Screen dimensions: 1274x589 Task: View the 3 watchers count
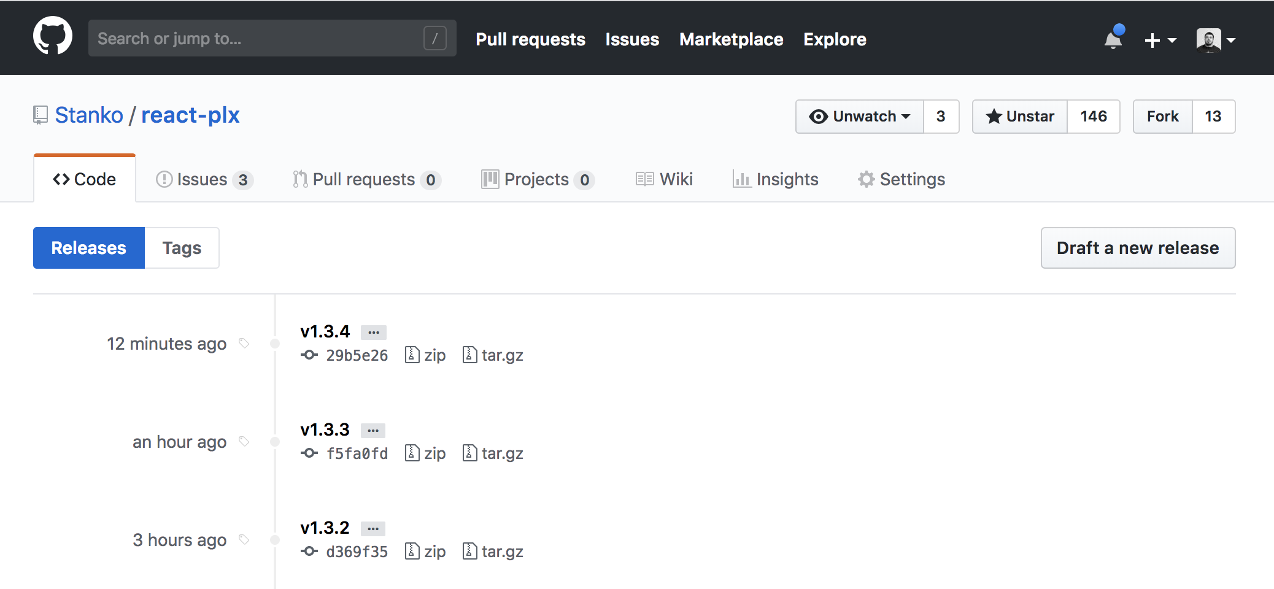[x=941, y=117]
